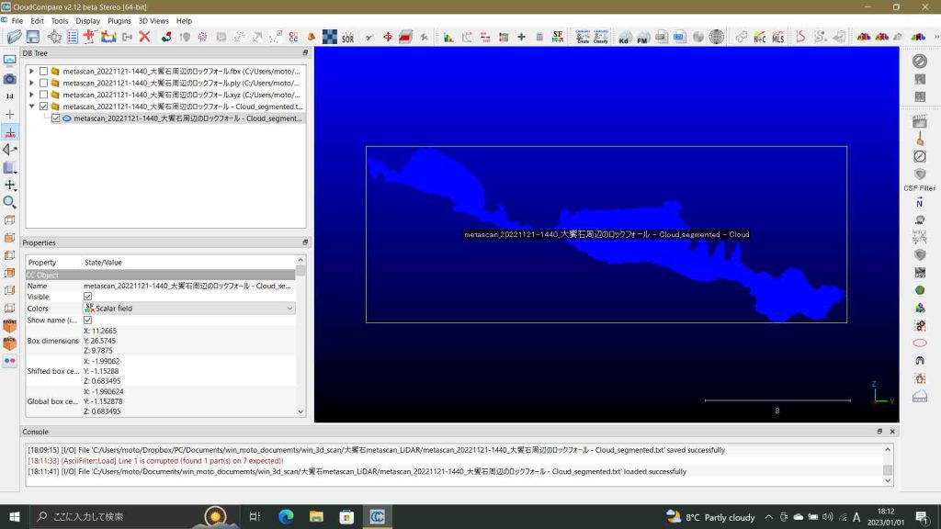Screen dimensions: 941x529
Task: Click the Windows Start button
Action: click(15, 516)
